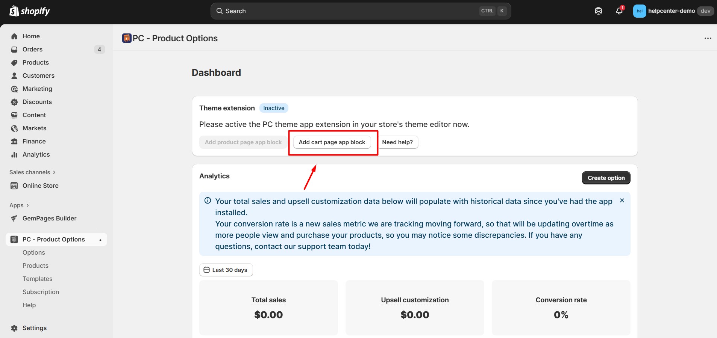Select Products in the sidebar

pos(35,62)
